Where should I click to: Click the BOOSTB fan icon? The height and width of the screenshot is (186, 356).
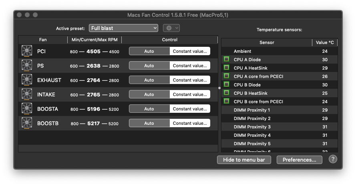tap(27, 123)
